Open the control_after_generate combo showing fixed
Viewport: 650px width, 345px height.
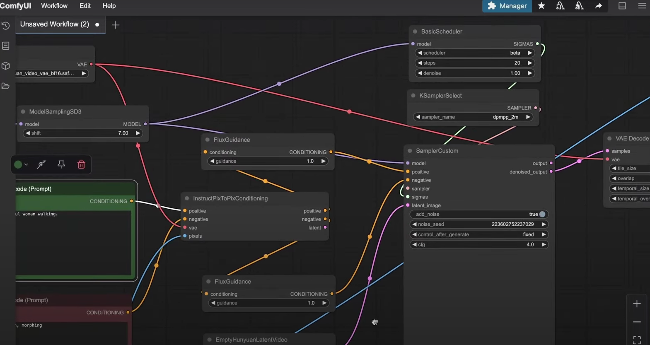coord(479,234)
